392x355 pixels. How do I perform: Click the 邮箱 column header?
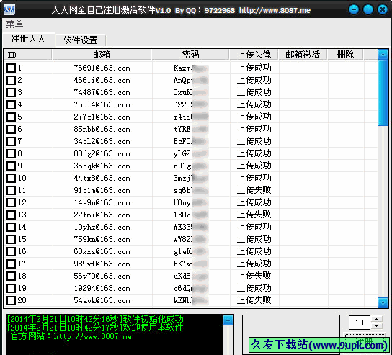102,55
